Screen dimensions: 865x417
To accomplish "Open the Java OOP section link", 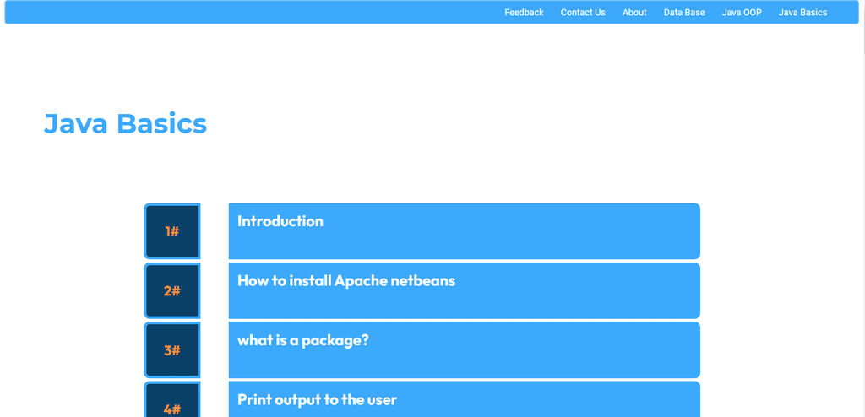I will tap(742, 12).
